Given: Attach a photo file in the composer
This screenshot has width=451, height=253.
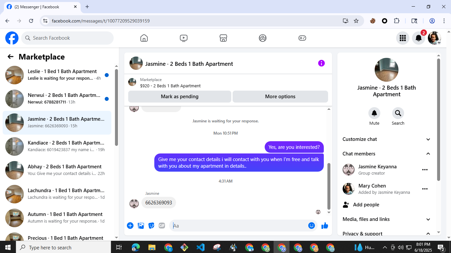Looking at the screenshot, I should (141, 226).
